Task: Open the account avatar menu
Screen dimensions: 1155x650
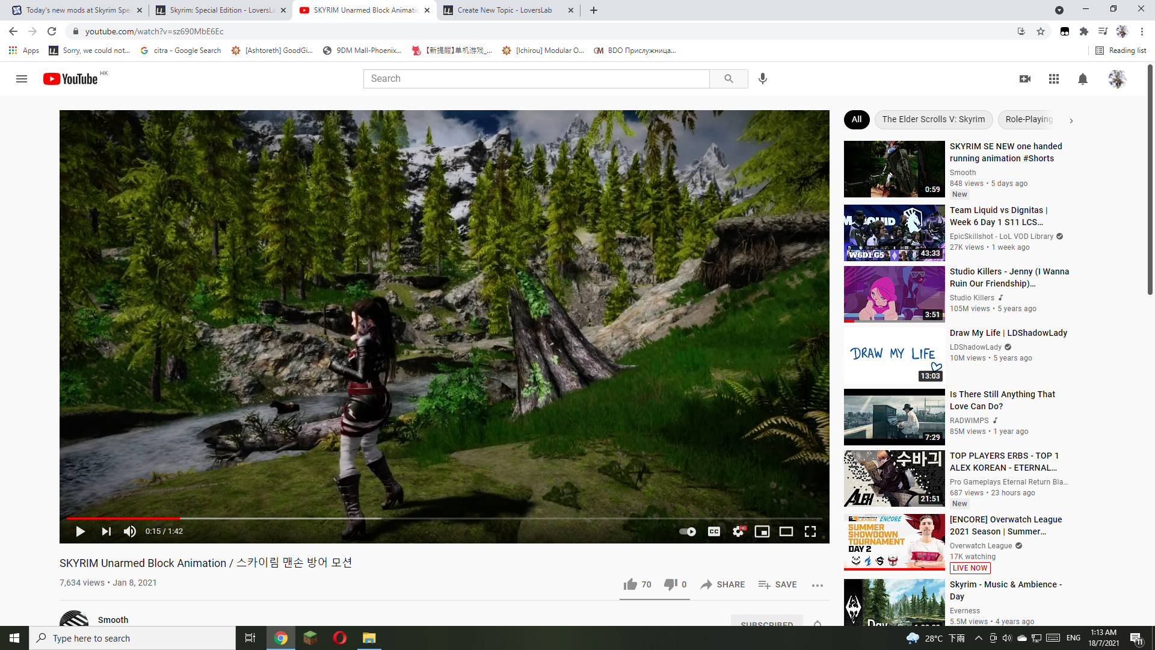Action: (1117, 79)
